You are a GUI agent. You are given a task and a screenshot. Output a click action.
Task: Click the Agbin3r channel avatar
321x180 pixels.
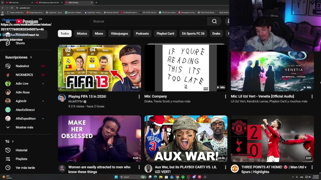[8, 101]
